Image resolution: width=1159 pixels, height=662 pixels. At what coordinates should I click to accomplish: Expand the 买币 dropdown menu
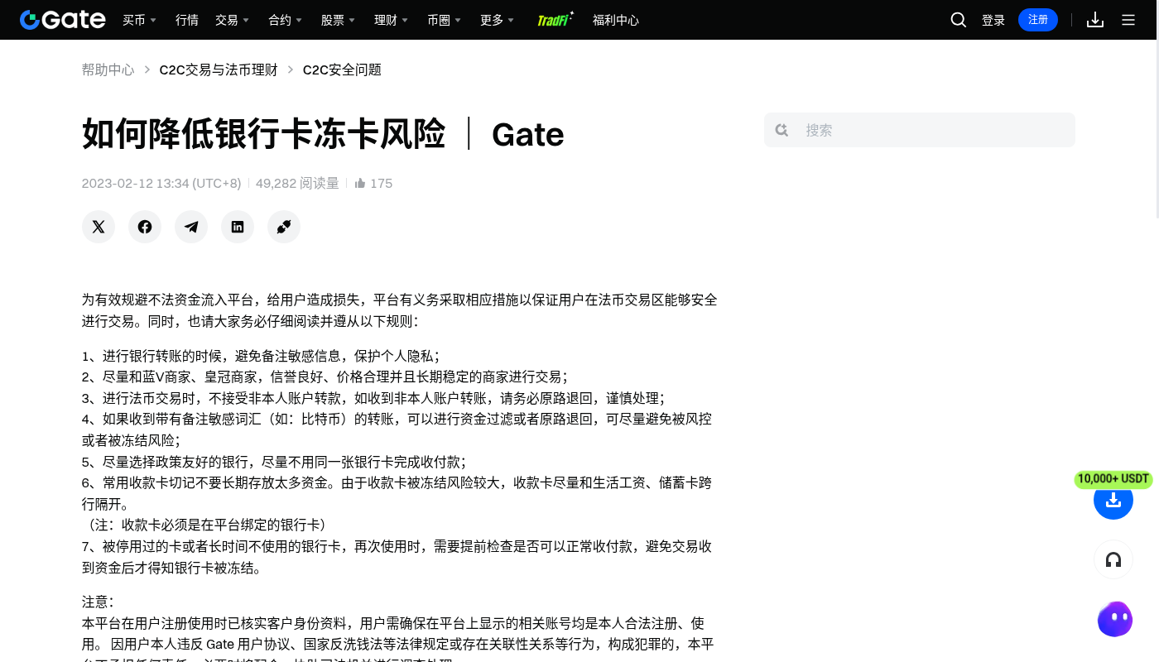[139, 20]
